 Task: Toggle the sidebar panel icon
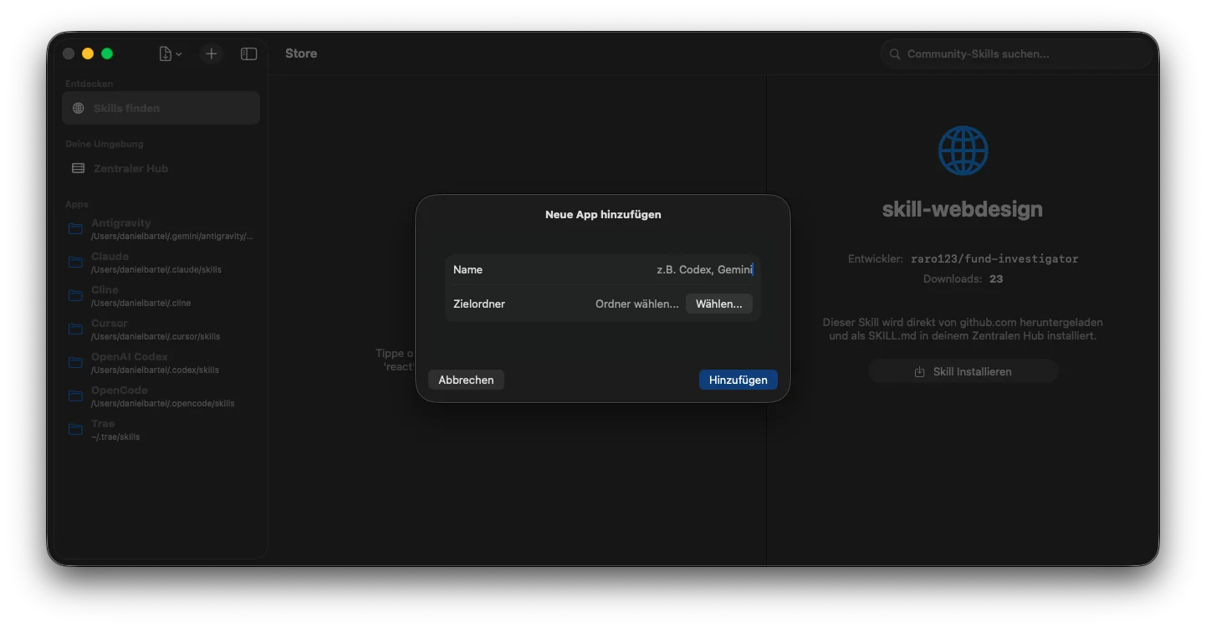(248, 54)
